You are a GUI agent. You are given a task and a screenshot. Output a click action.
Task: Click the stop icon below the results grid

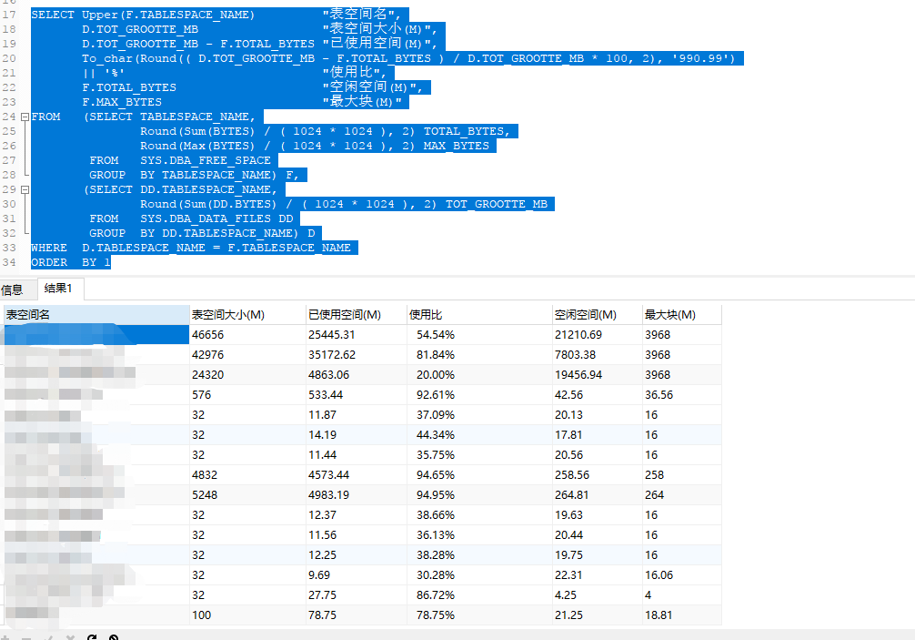point(114,637)
